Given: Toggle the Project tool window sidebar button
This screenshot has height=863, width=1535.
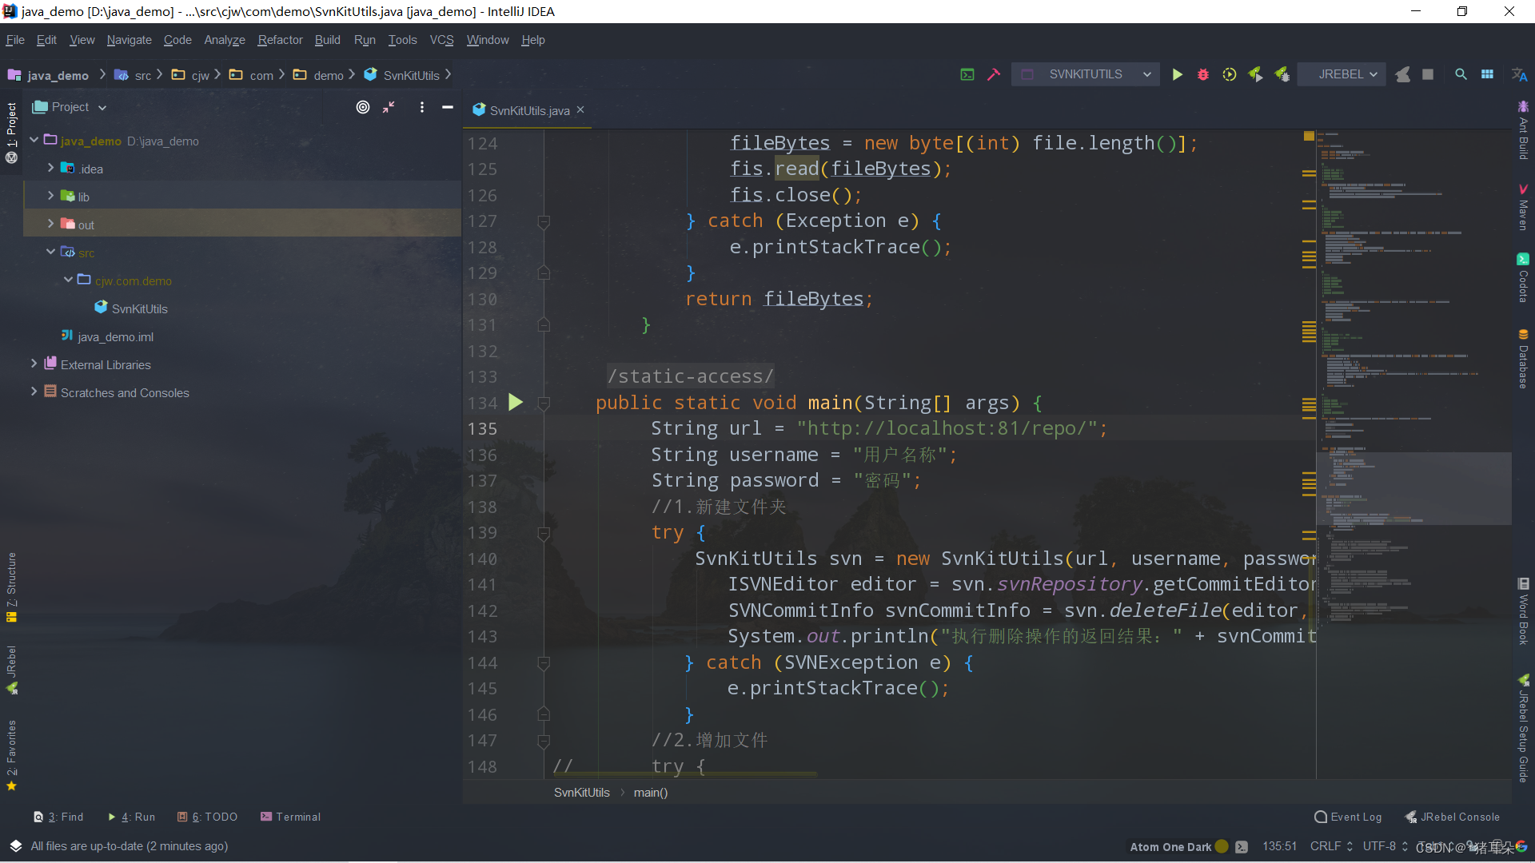Looking at the screenshot, I should tap(11, 124).
